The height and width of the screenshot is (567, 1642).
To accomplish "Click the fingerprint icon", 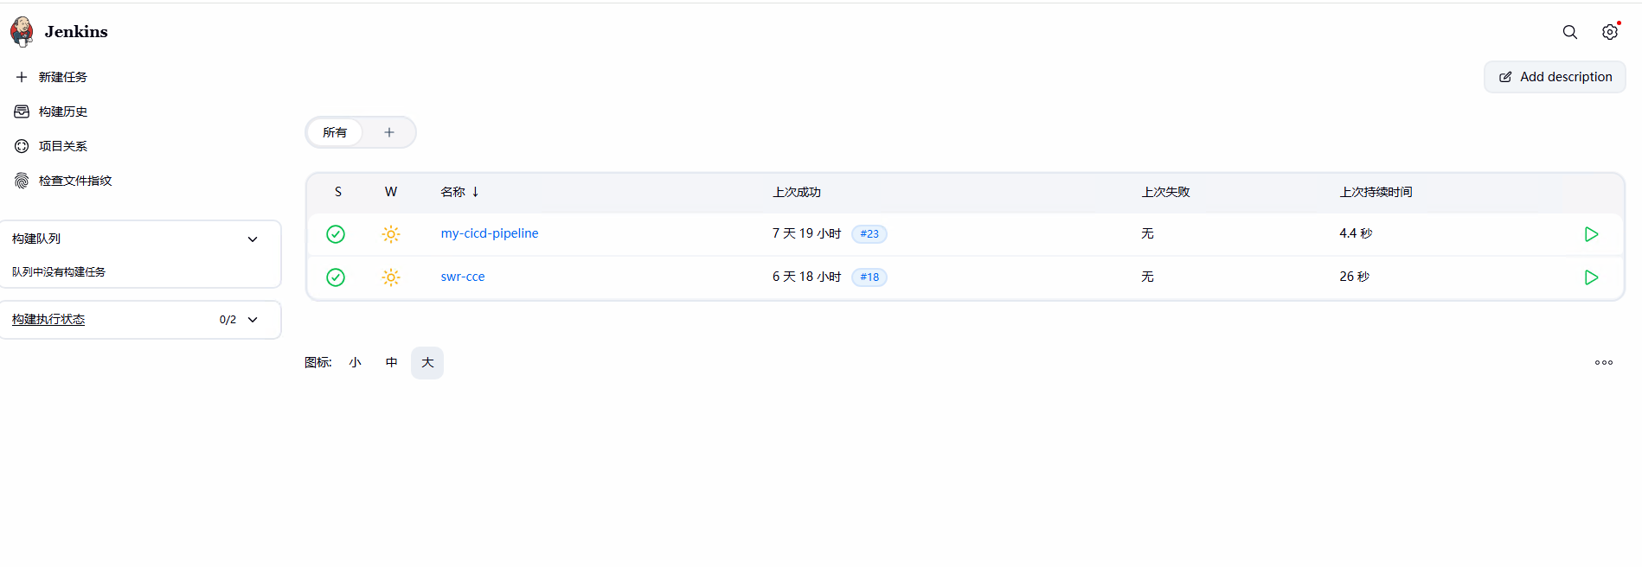I will click(22, 181).
